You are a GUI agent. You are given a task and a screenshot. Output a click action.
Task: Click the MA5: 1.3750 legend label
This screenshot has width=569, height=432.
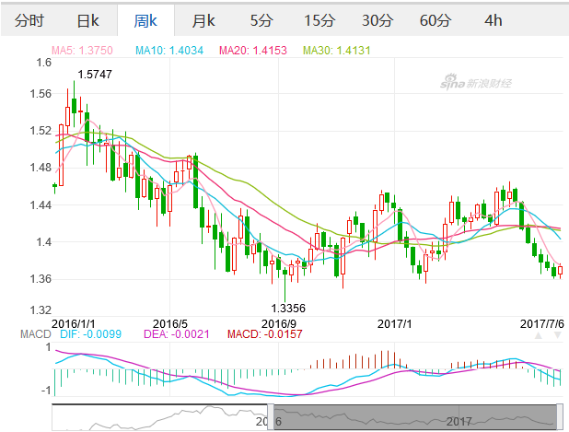[x=82, y=50]
